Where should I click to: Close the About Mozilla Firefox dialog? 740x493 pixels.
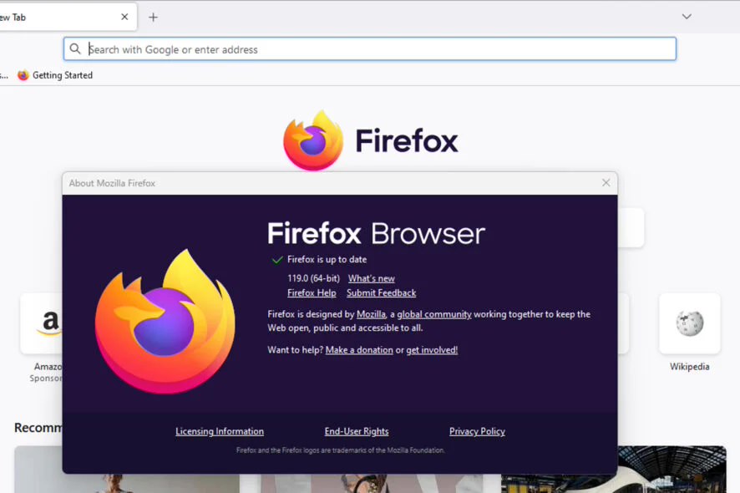tap(606, 183)
